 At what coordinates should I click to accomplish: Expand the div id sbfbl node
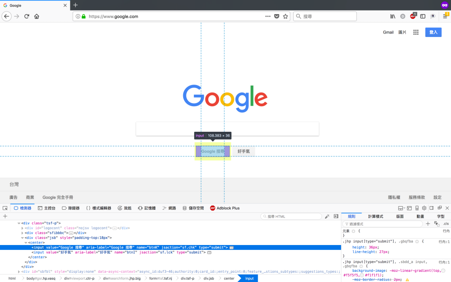coord(19,271)
